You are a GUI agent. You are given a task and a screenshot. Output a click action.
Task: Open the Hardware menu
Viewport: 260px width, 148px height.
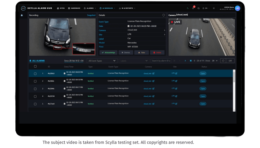pos(74,8)
